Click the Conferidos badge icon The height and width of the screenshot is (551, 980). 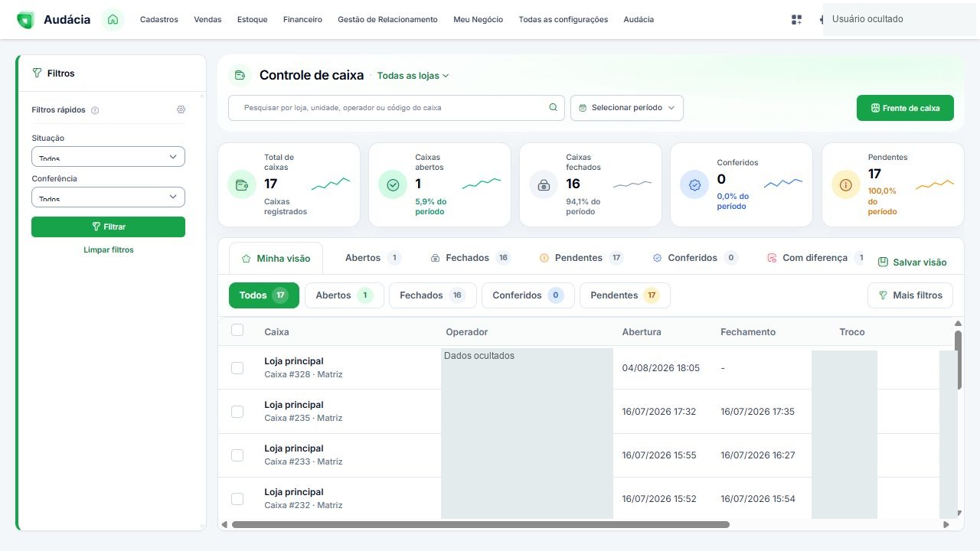tap(694, 184)
